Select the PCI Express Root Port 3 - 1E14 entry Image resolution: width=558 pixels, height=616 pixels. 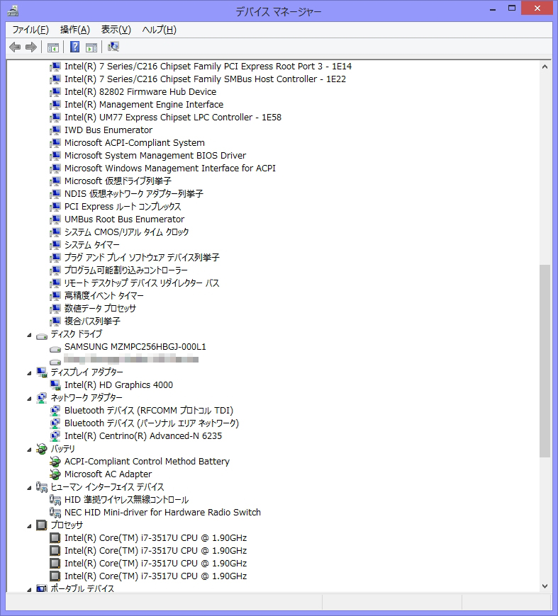click(x=208, y=67)
